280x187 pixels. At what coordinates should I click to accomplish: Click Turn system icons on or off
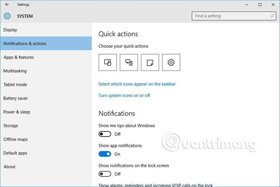tap(124, 95)
